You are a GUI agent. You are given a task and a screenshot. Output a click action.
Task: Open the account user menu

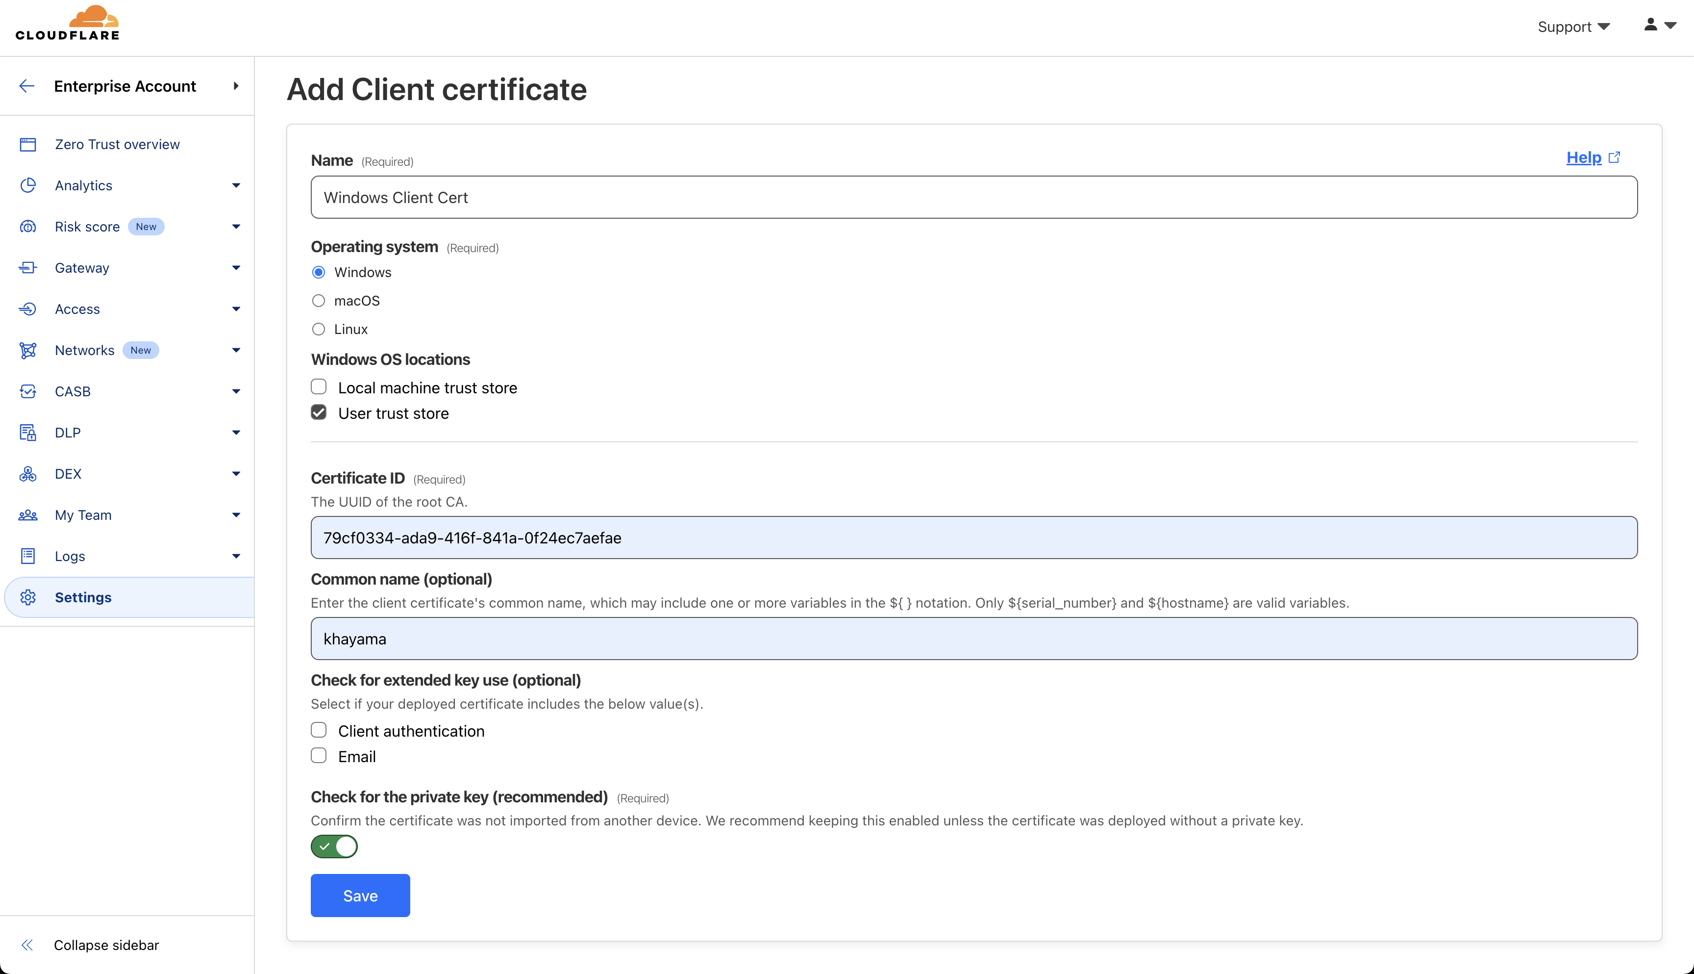pyautogui.click(x=1659, y=26)
